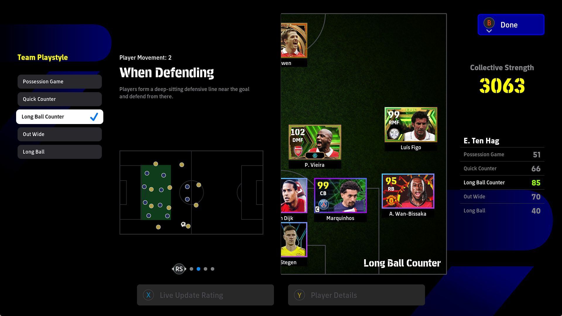Click the Player Details button
The image size is (562, 316).
(356, 295)
